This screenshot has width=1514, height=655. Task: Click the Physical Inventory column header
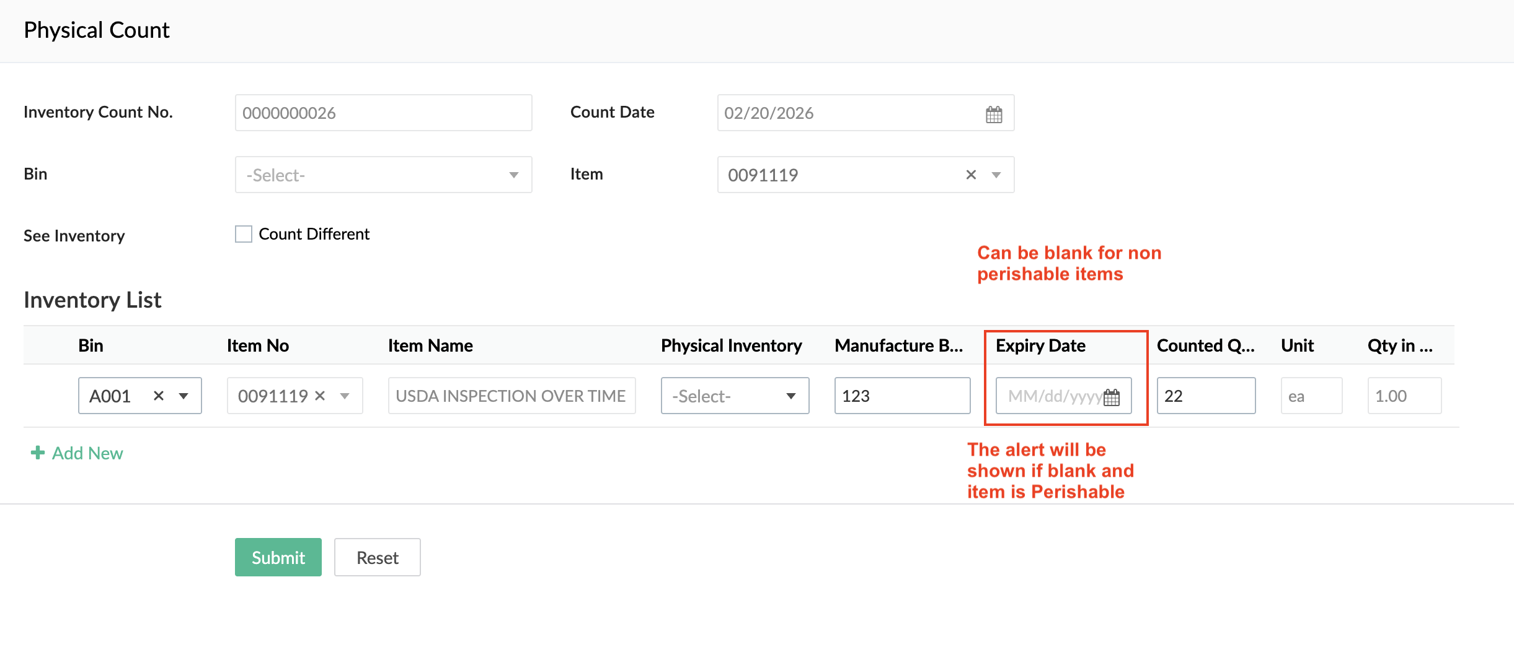point(731,346)
